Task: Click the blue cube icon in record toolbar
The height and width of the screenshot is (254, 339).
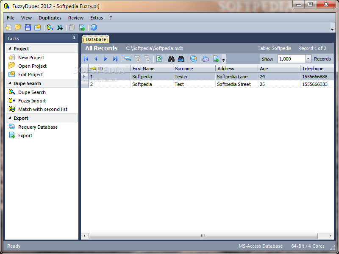Action: coord(193,59)
